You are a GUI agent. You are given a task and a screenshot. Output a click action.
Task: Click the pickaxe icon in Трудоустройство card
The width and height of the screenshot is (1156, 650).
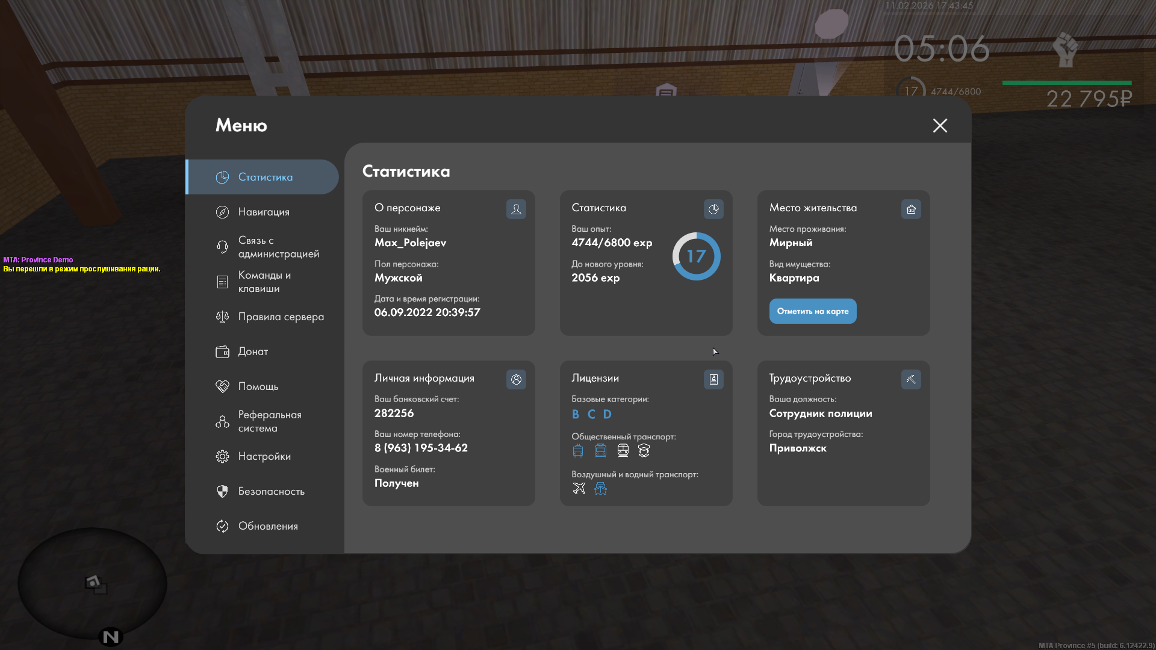click(x=911, y=379)
